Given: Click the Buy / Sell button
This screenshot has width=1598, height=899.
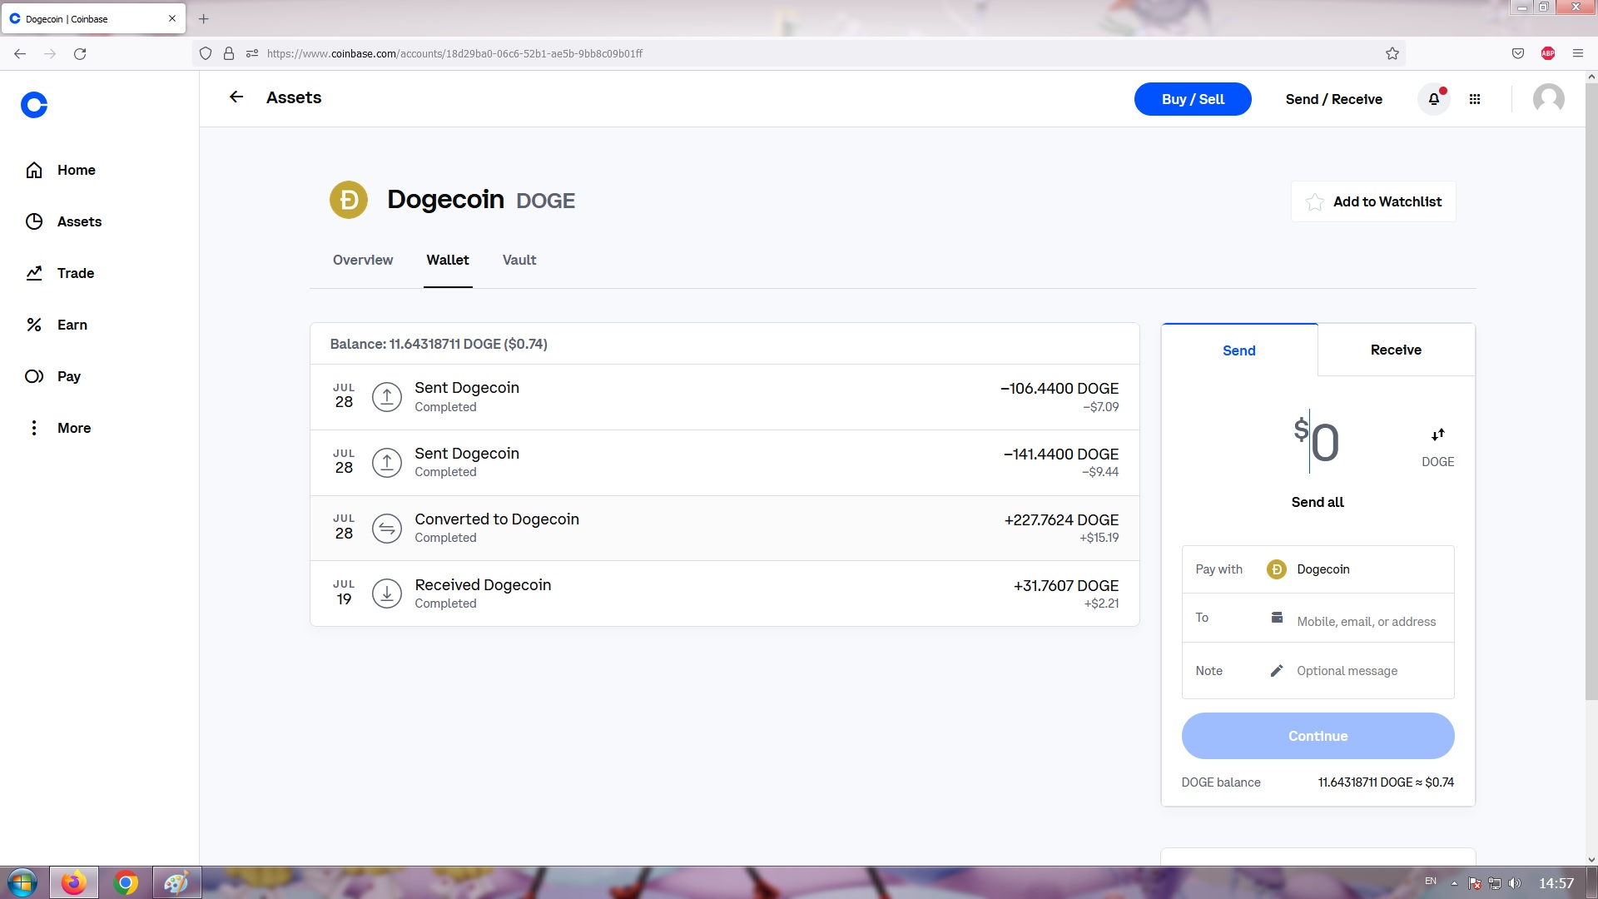Looking at the screenshot, I should [x=1193, y=99].
